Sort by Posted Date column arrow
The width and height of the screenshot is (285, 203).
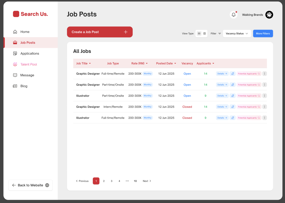tap(175, 64)
